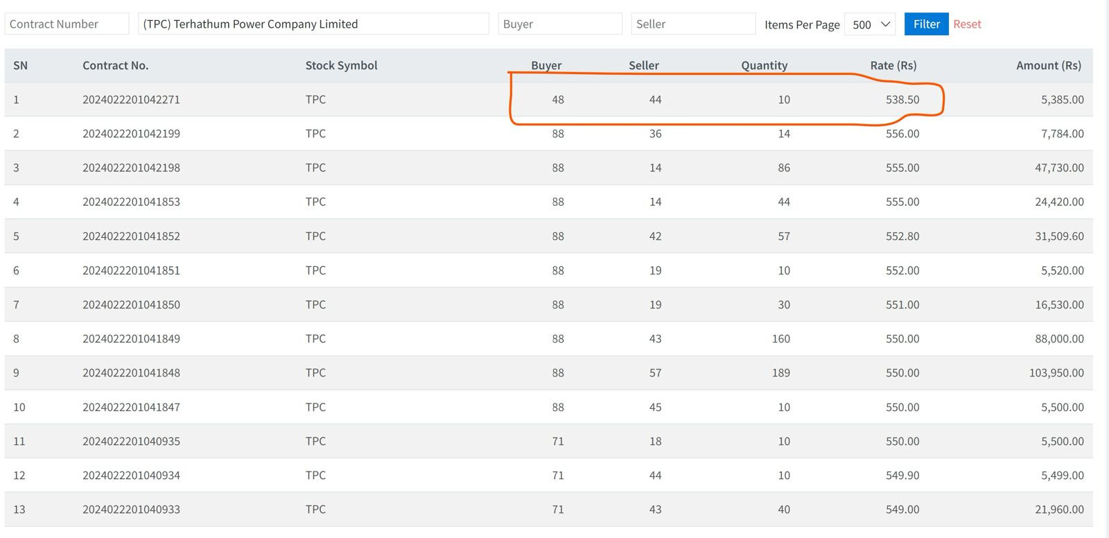Click the Quantity column header
The image size is (1109, 538).
pyautogui.click(x=765, y=65)
